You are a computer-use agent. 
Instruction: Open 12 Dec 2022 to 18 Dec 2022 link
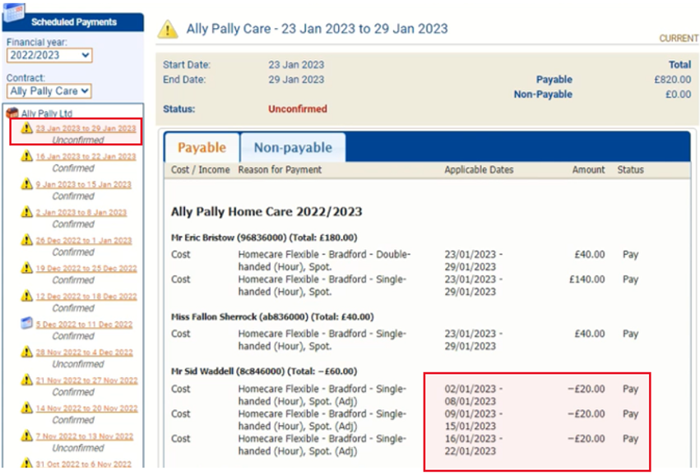[86, 296]
